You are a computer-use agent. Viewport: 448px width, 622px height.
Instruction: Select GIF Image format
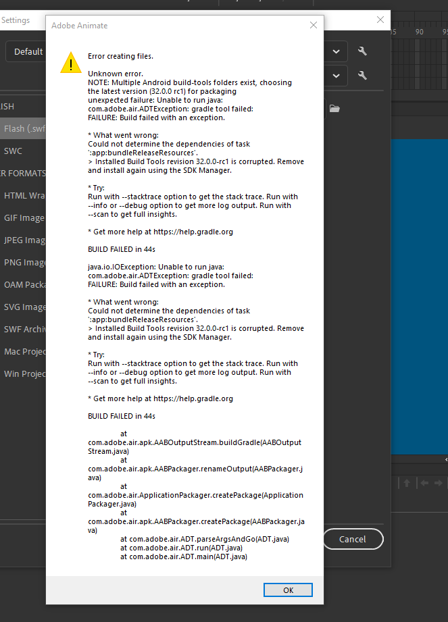[23, 217]
